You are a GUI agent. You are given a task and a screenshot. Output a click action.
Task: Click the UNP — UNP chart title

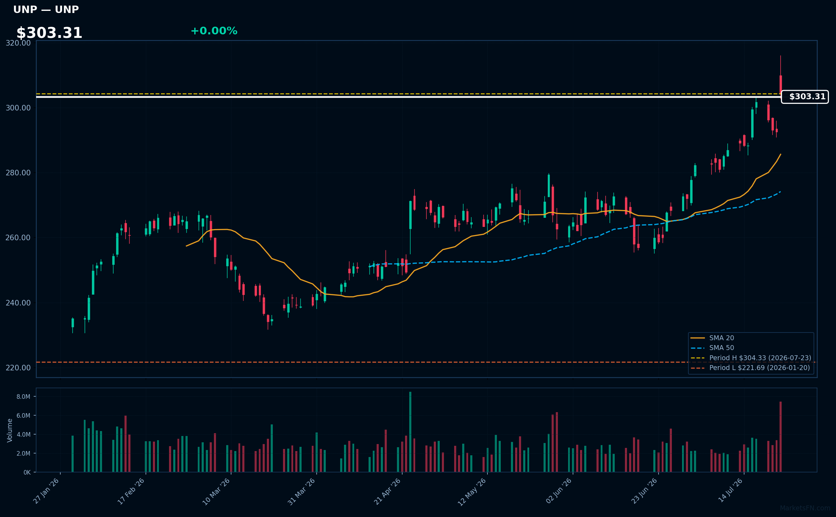pos(46,9)
